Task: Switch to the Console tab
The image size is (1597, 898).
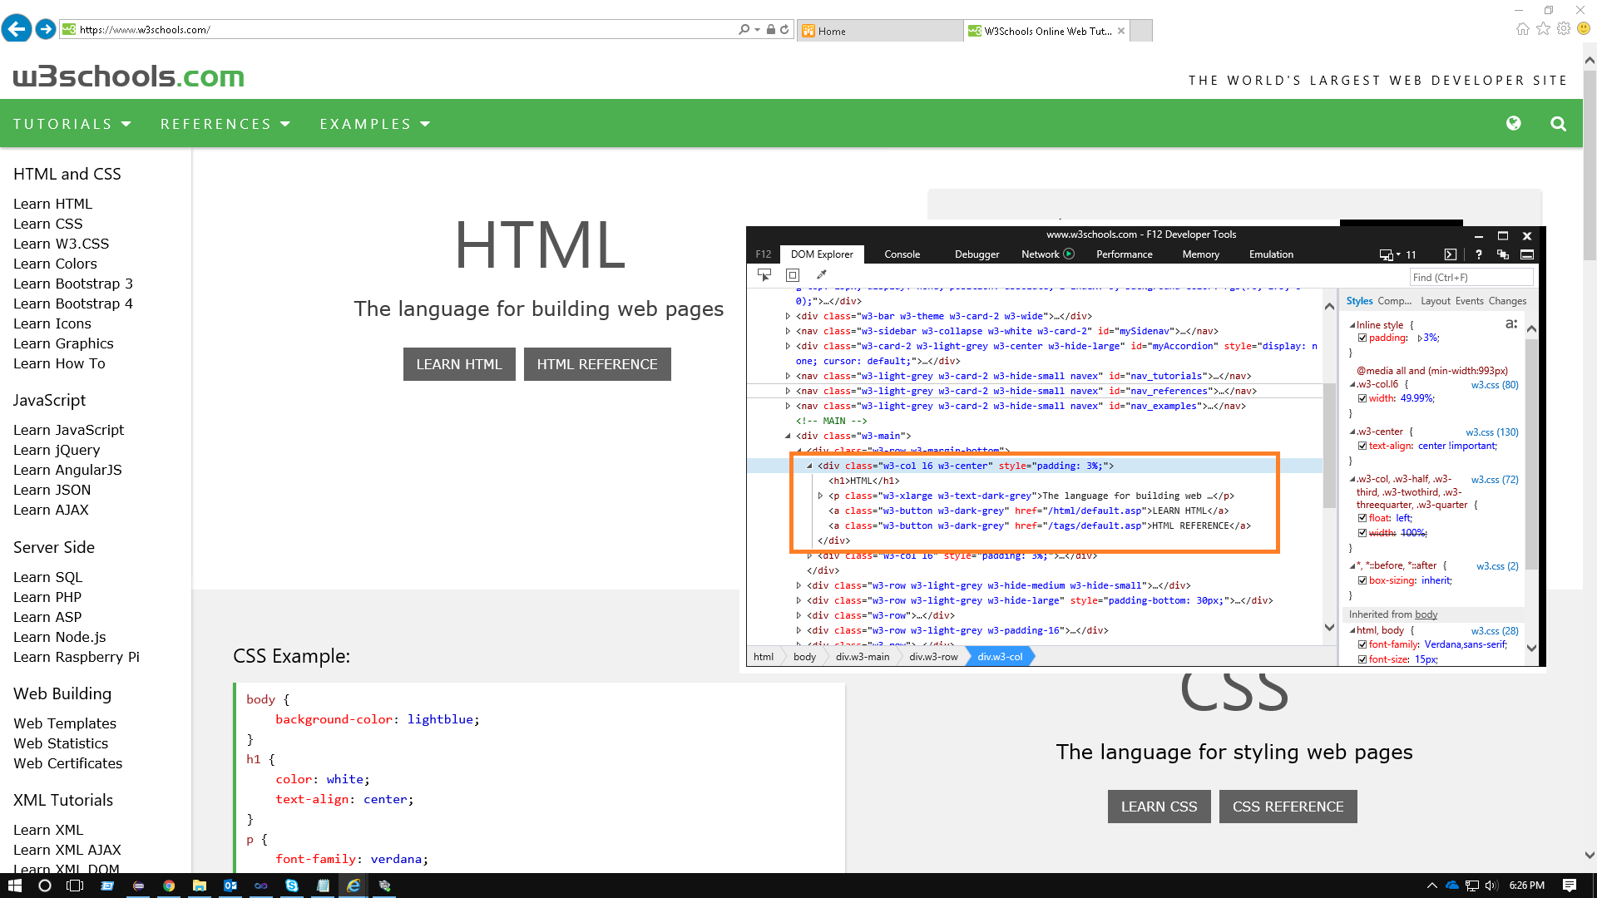Action: pos(902,254)
